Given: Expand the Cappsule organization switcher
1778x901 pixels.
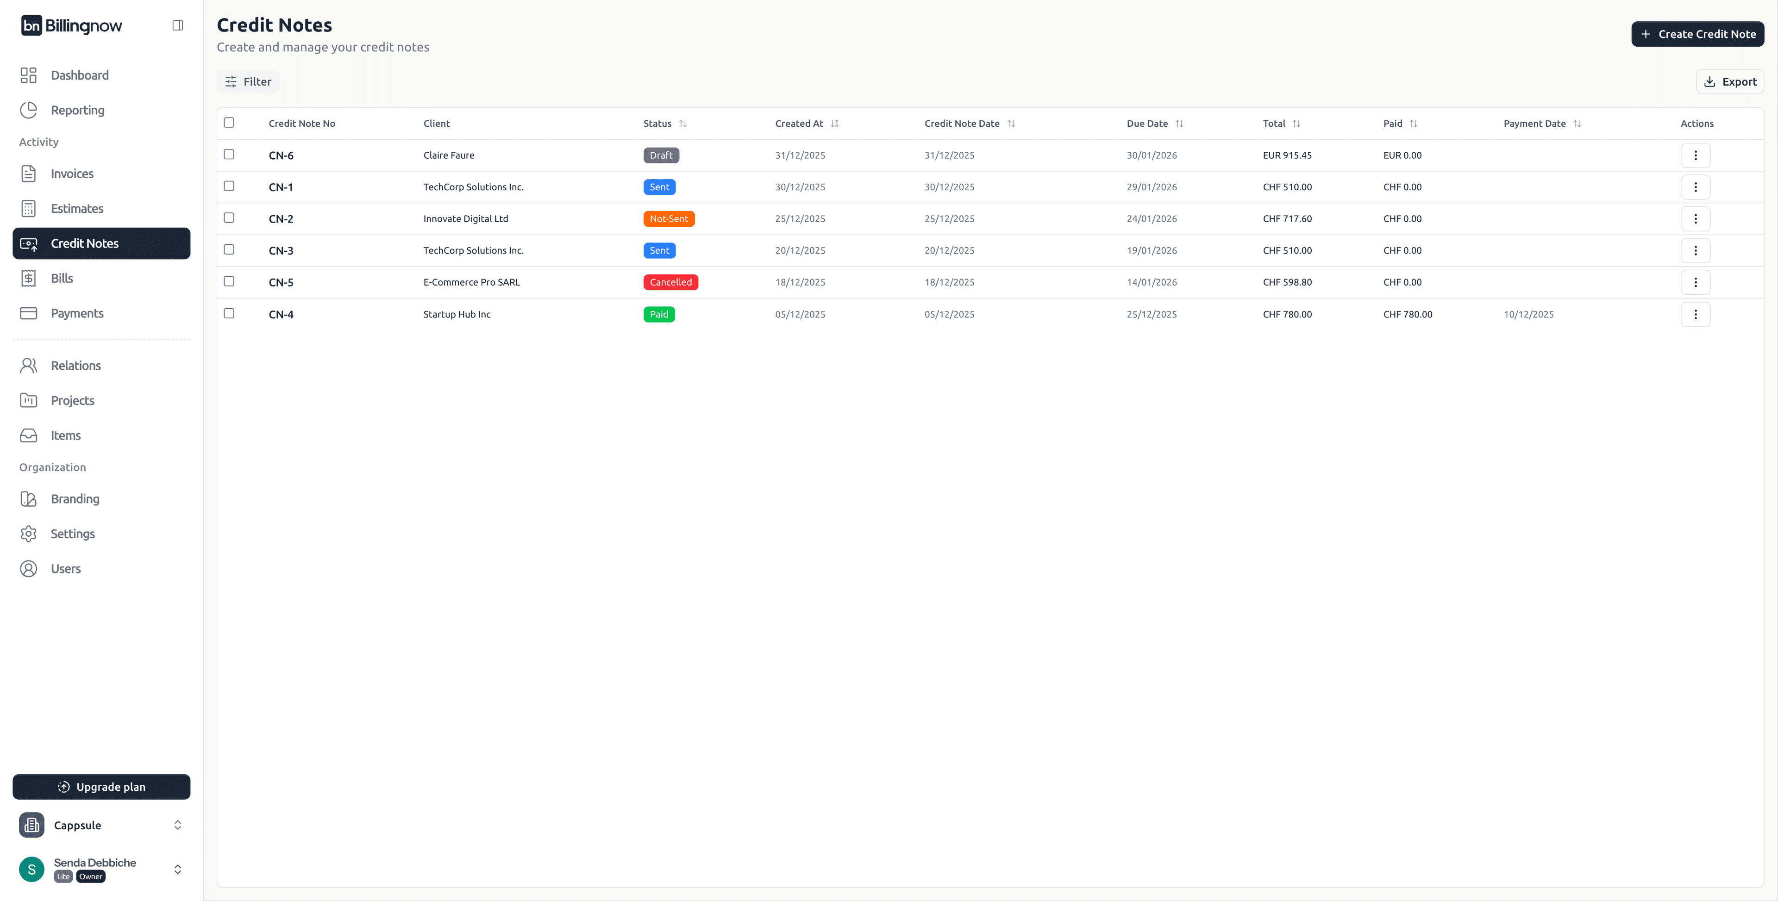Looking at the screenshot, I should pos(177,825).
